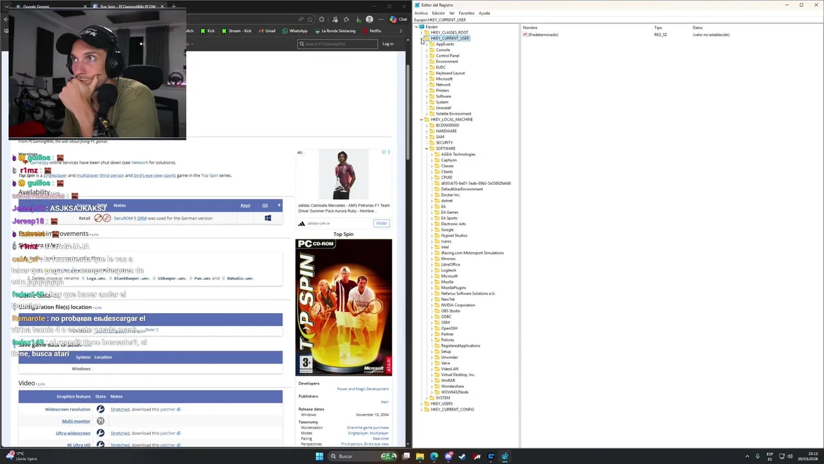The height and width of the screenshot is (464, 824).
Task: Expand the AppEvents key
Action: (x=427, y=44)
